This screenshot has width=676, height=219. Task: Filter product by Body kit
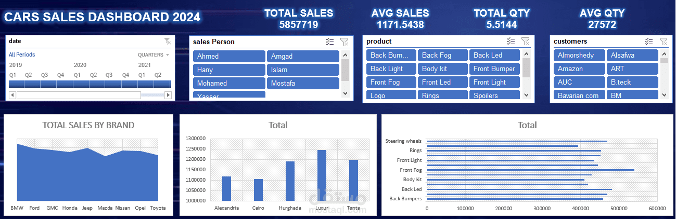point(443,69)
